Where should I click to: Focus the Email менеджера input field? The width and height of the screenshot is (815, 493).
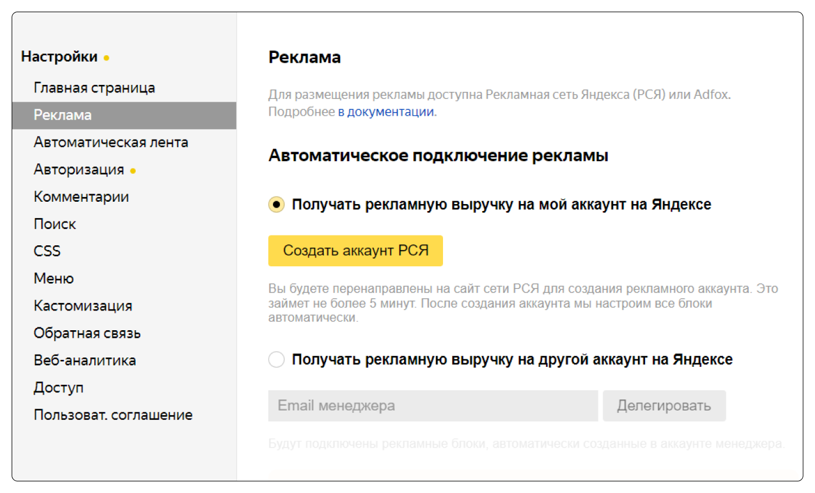(x=433, y=406)
